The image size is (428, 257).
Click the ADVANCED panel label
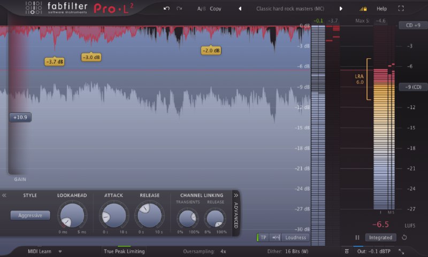coord(236,215)
